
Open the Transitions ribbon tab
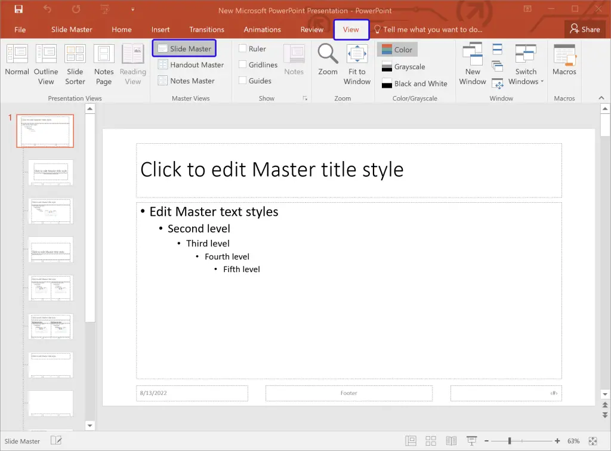click(206, 29)
